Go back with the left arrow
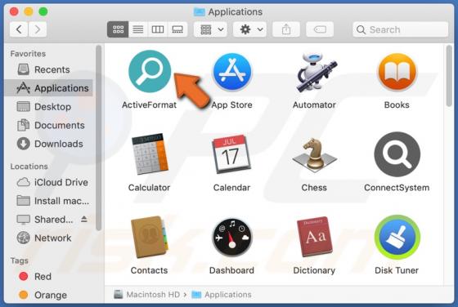458x307 pixels. [19, 29]
